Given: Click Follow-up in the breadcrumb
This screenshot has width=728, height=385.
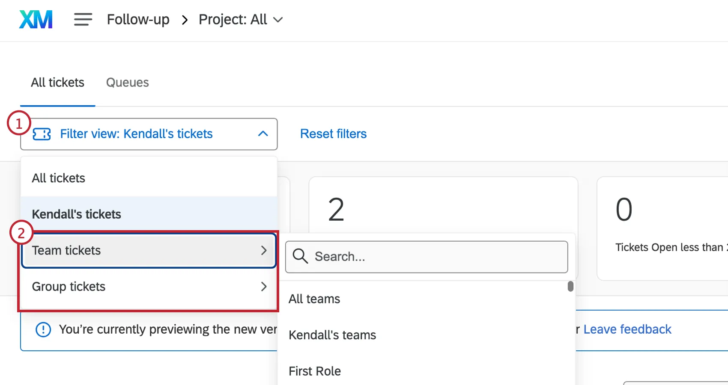Looking at the screenshot, I should 138,19.
